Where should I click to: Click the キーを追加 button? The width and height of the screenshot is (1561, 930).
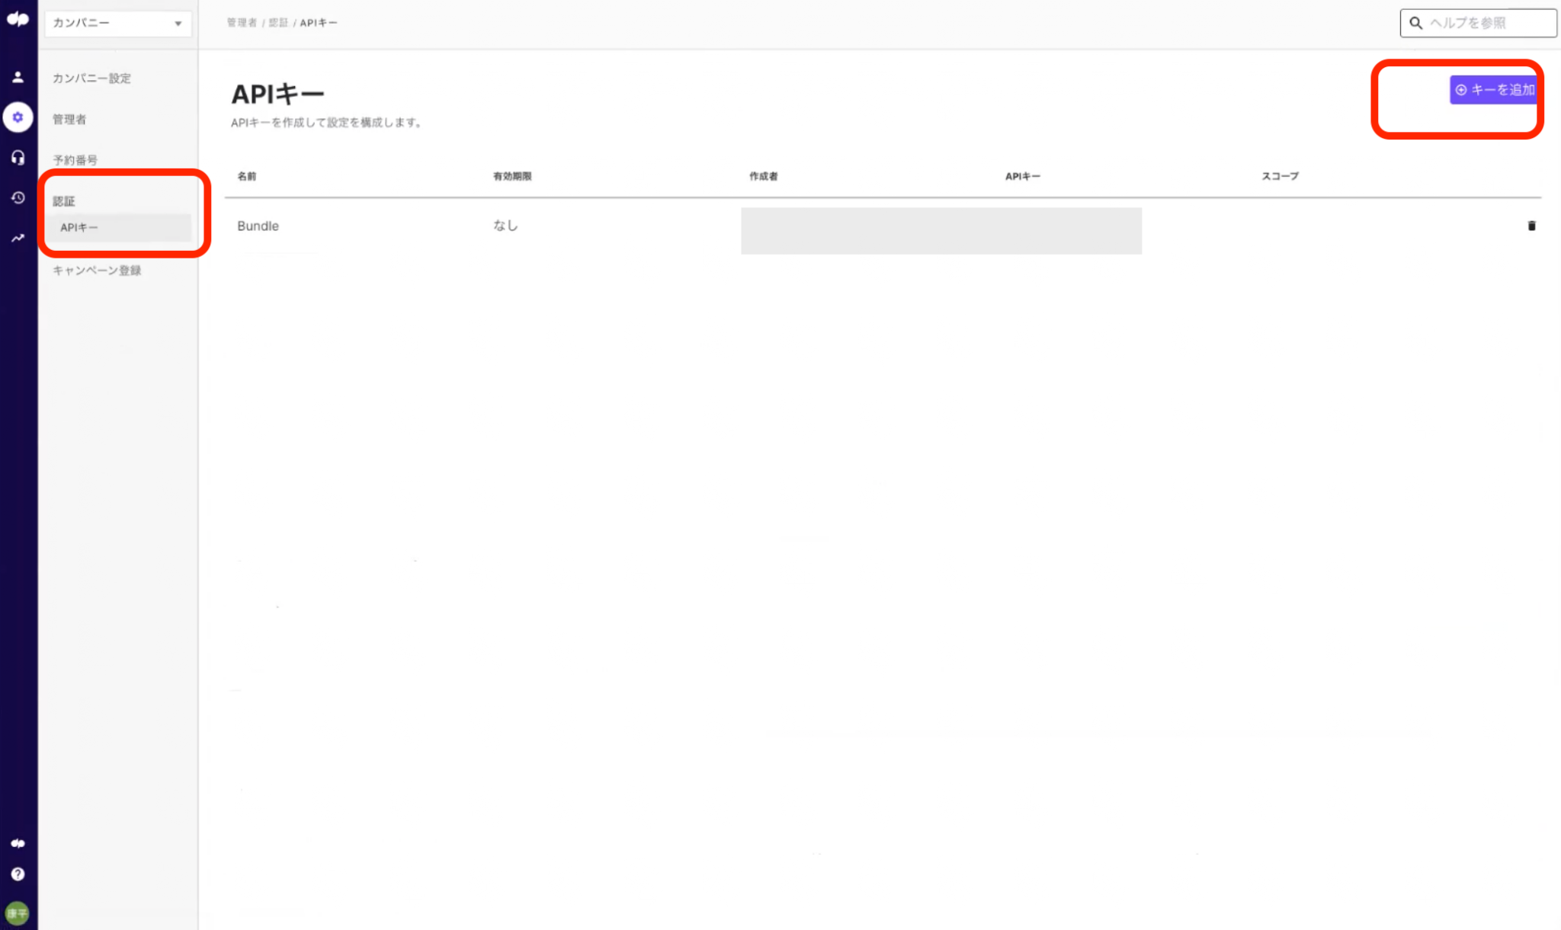pyautogui.click(x=1494, y=90)
